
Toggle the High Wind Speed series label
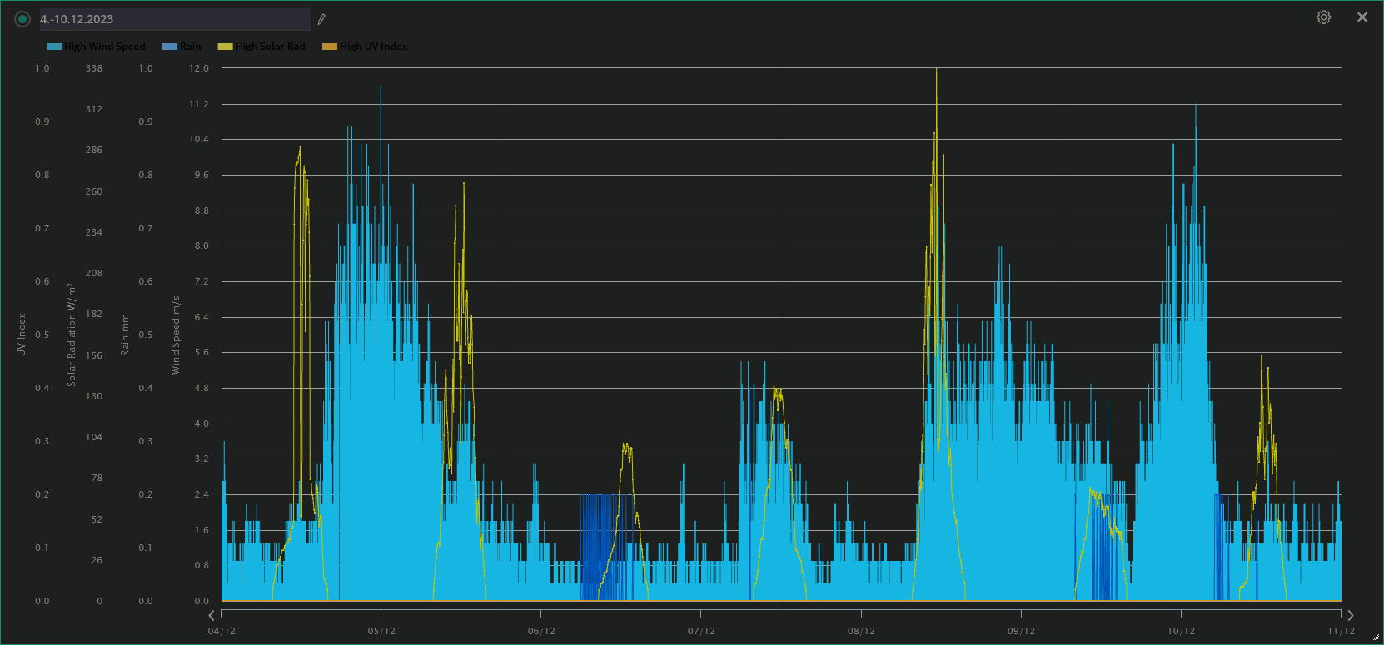point(105,47)
